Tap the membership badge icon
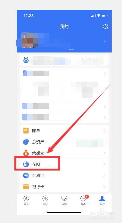The height and width of the screenshot is (223, 122). (x=26, y=60)
